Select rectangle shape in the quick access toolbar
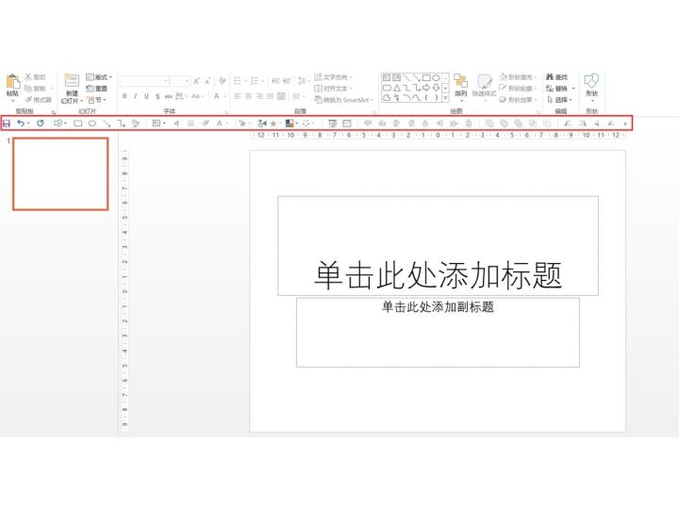Screen dimensions: 679x509 (78, 123)
